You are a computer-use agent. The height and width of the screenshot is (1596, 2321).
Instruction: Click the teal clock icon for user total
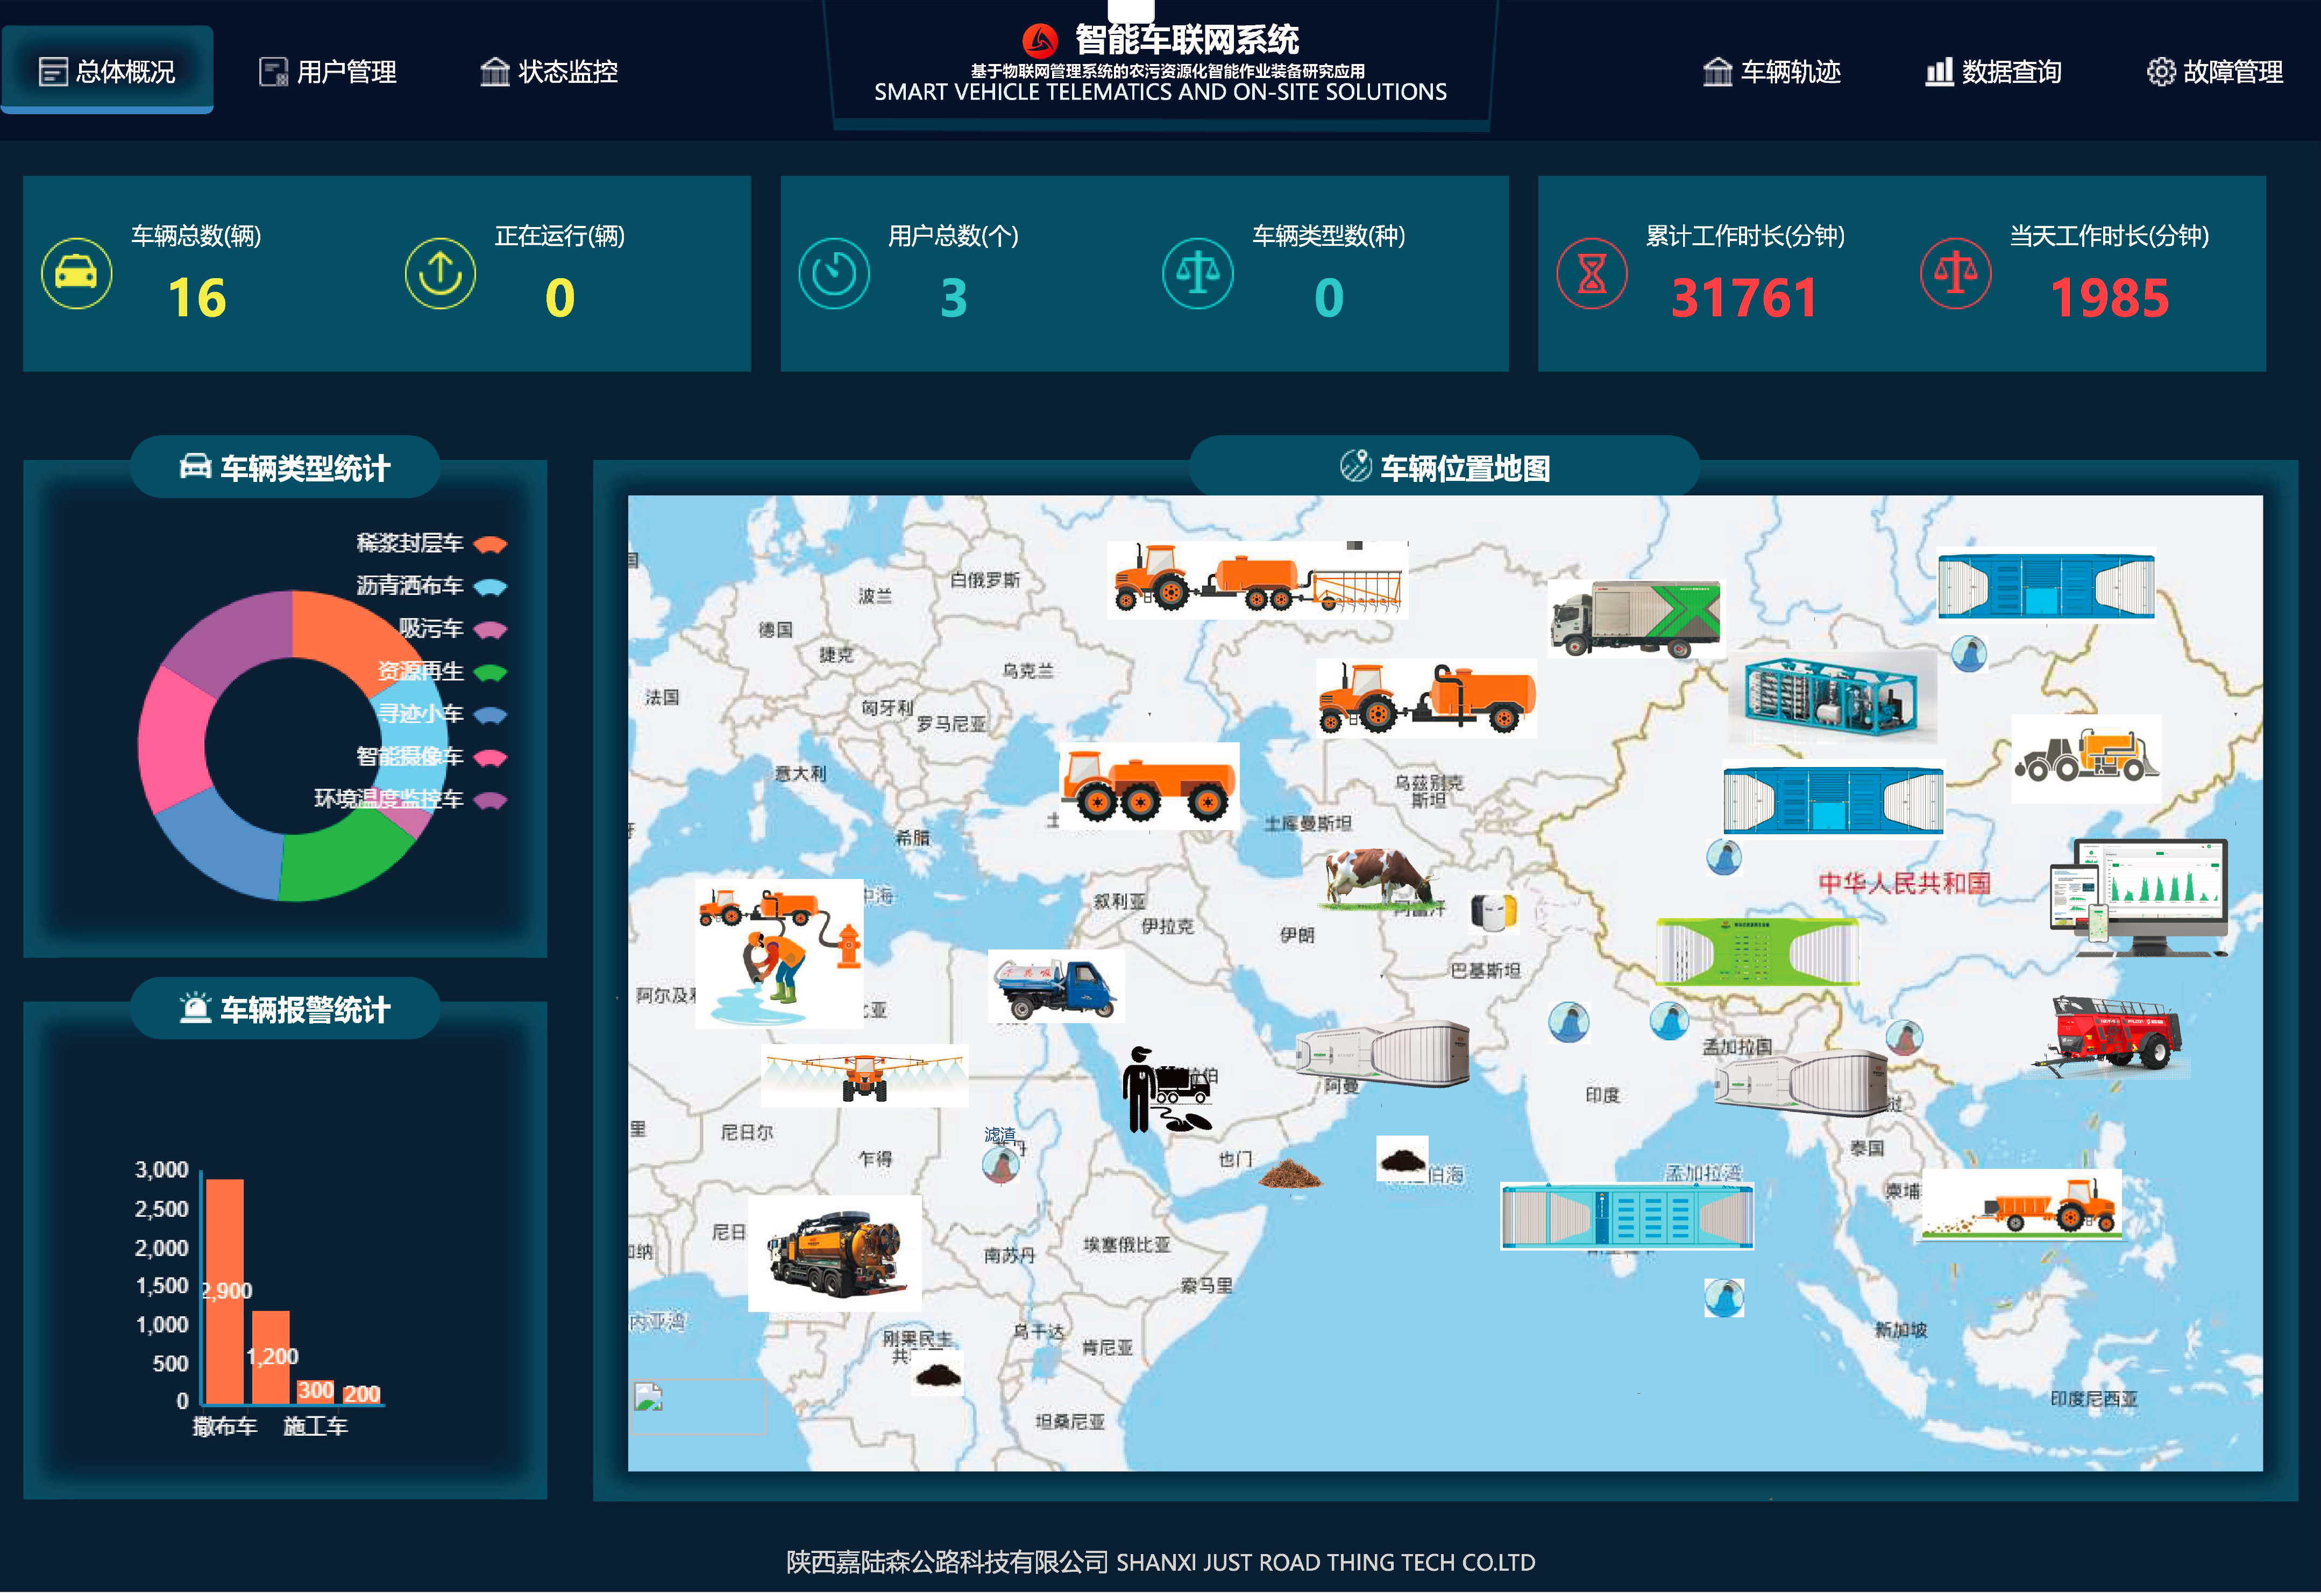pos(833,273)
